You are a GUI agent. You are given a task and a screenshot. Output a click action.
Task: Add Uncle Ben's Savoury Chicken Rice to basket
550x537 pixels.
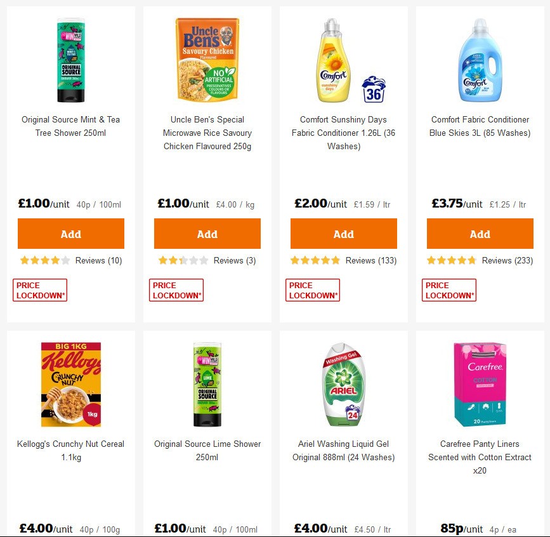point(207,234)
